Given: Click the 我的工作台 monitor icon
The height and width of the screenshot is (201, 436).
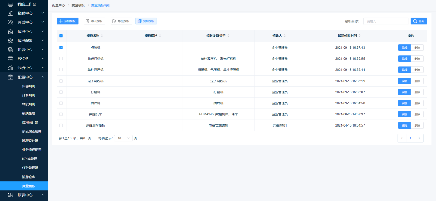Looking at the screenshot, I should (10, 4).
